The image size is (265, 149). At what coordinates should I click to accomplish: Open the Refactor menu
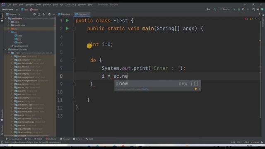point(47,5)
